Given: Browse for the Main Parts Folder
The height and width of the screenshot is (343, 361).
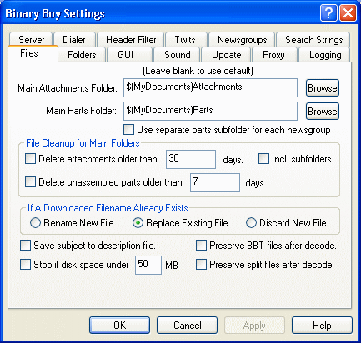Looking at the screenshot, I should [x=323, y=112].
